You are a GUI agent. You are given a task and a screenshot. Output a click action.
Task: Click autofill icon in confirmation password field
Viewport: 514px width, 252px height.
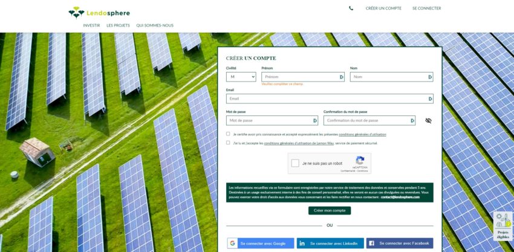pos(412,121)
